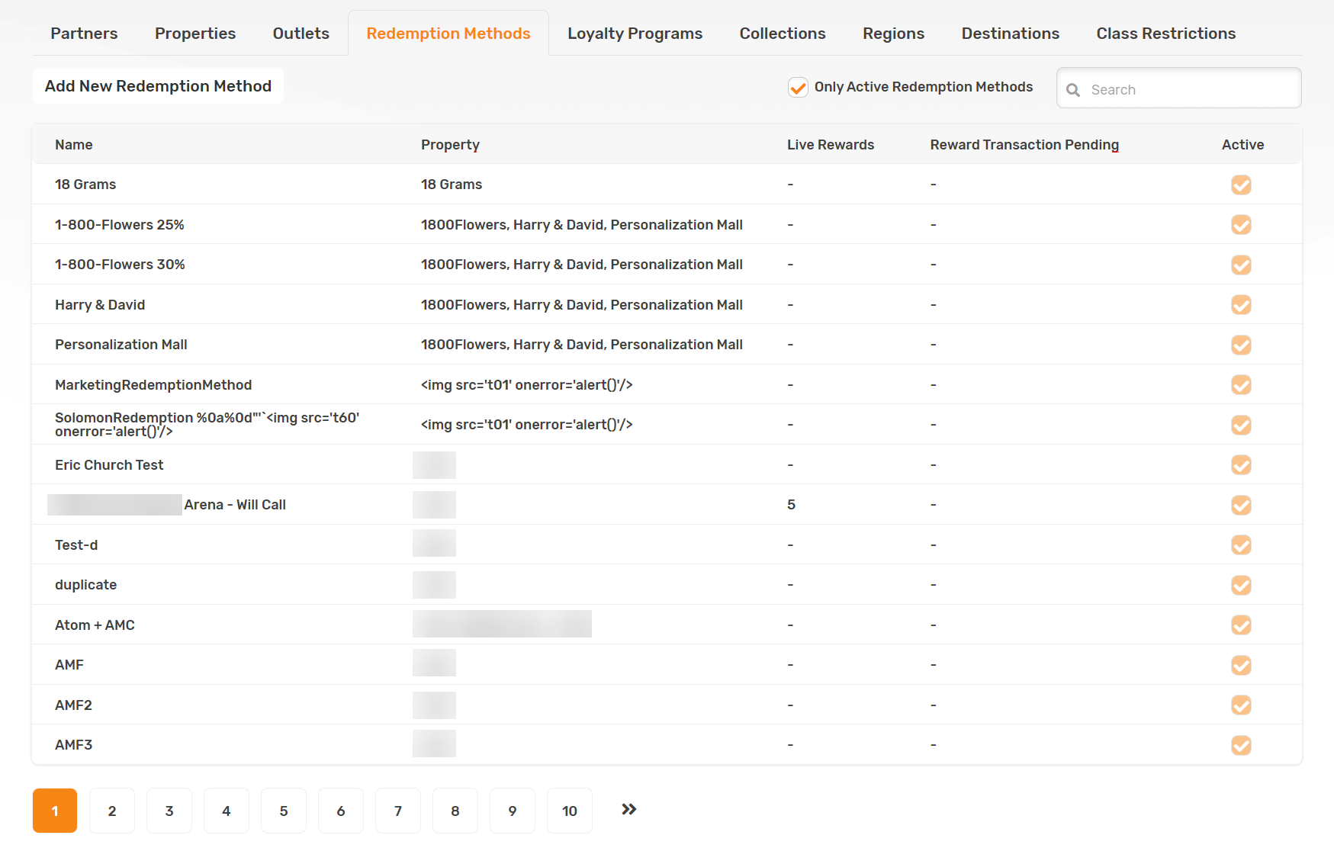Image resolution: width=1334 pixels, height=864 pixels.
Task: Open the Personalization Mall redemption method row
Action: tap(667, 345)
